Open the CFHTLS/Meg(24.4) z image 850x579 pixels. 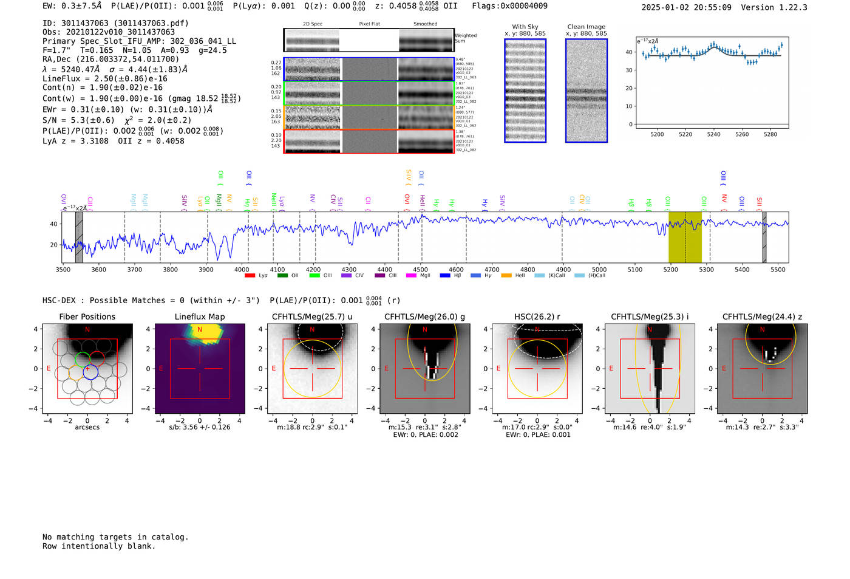click(762, 369)
